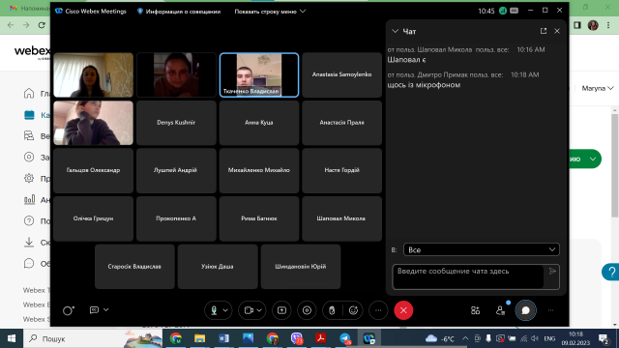Open microphone audio options arrow
This screenshot has width=619, height=348.
pyautogui.click(x=225, y=310)
